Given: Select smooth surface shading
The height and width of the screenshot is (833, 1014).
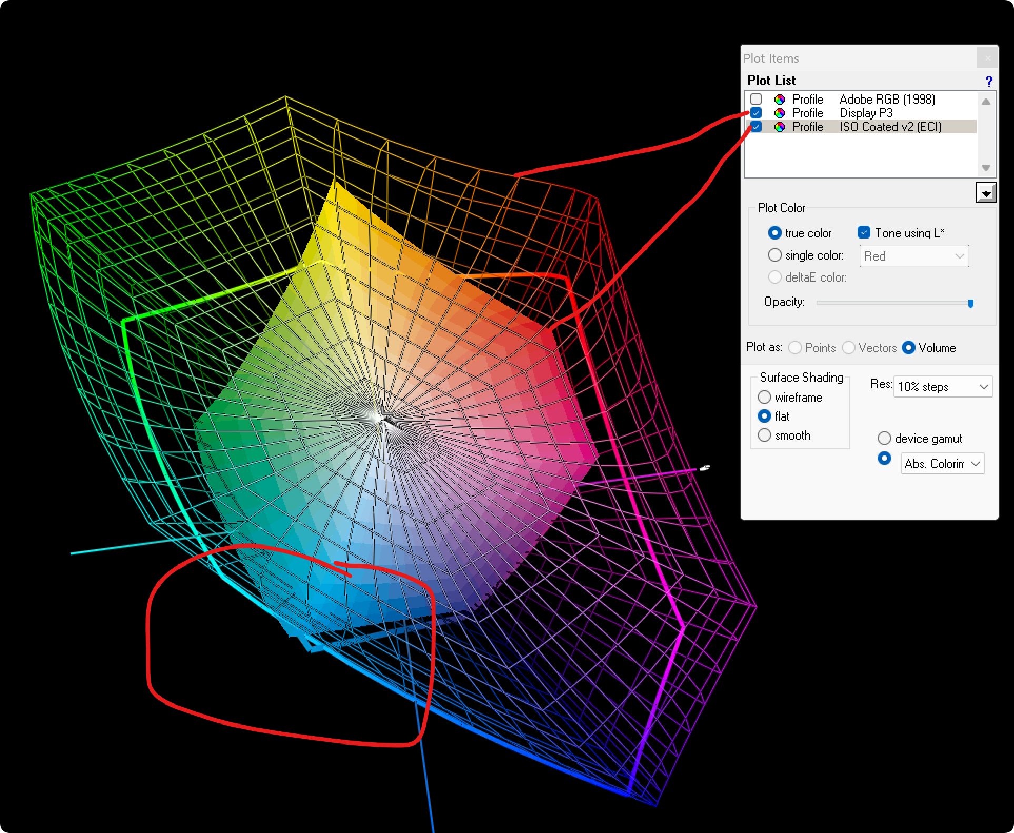Looking at the screenshot, I should pos(764,435).
